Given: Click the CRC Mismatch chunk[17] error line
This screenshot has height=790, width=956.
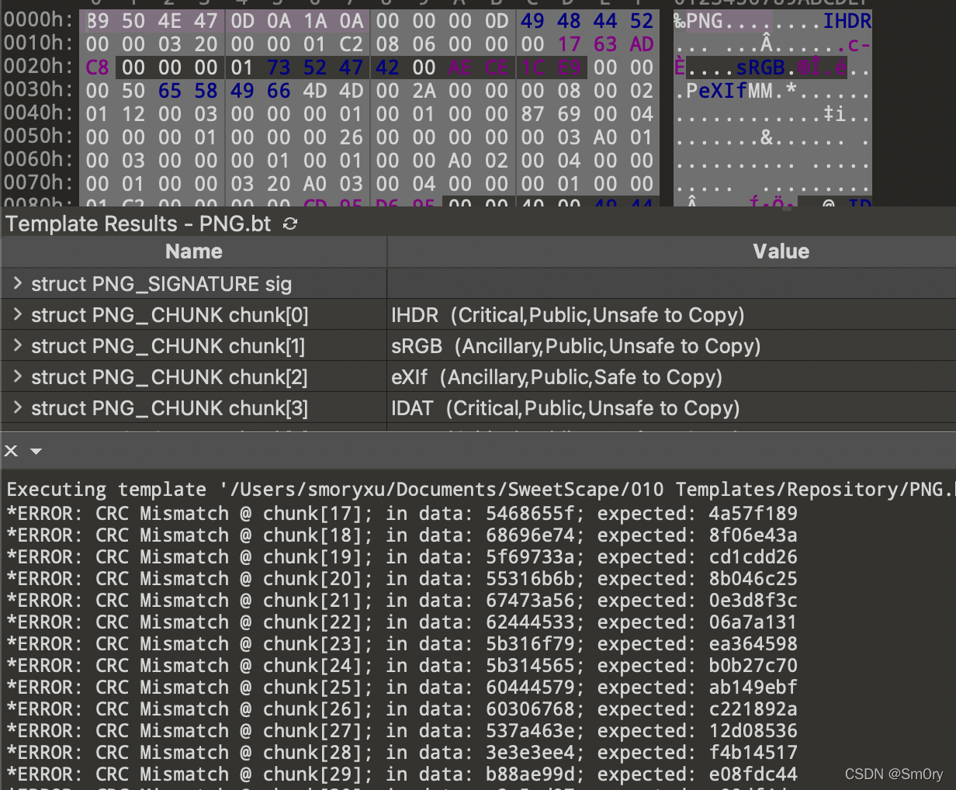Looking at the screenshot, I should 402,514.
